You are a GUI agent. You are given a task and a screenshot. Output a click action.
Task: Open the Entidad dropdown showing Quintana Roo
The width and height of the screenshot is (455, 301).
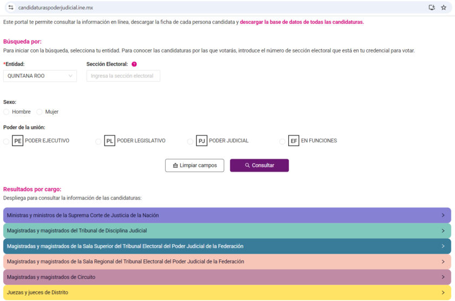(x=40, y=76)
